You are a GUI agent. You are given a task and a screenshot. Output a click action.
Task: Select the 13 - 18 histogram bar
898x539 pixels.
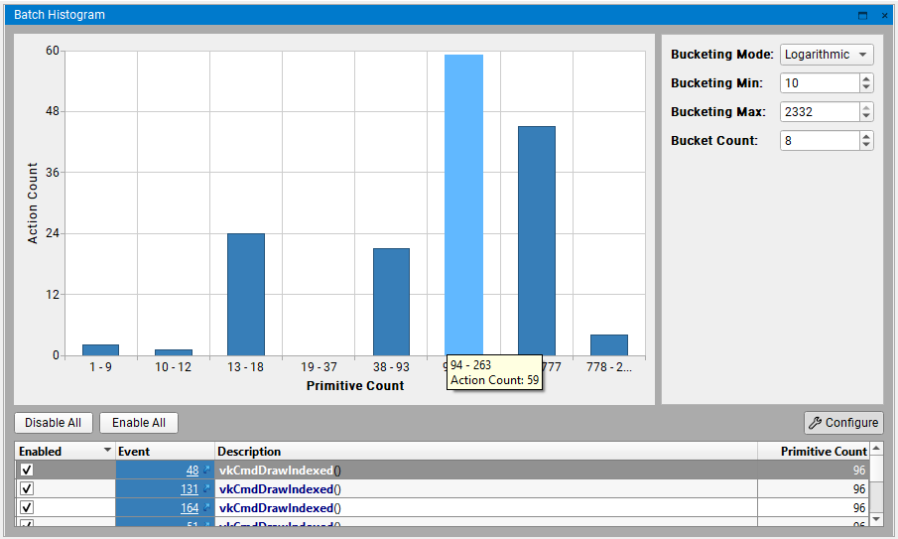(246, 294)
